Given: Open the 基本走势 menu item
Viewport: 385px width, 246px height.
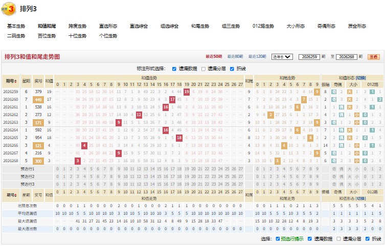Looking at the screenshot, I should [x=16, y=26].
